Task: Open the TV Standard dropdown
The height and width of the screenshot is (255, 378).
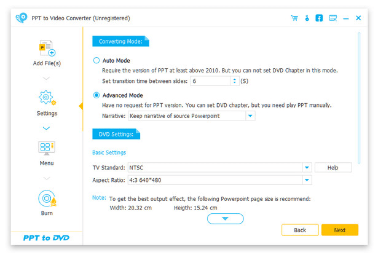Action: 307,167
